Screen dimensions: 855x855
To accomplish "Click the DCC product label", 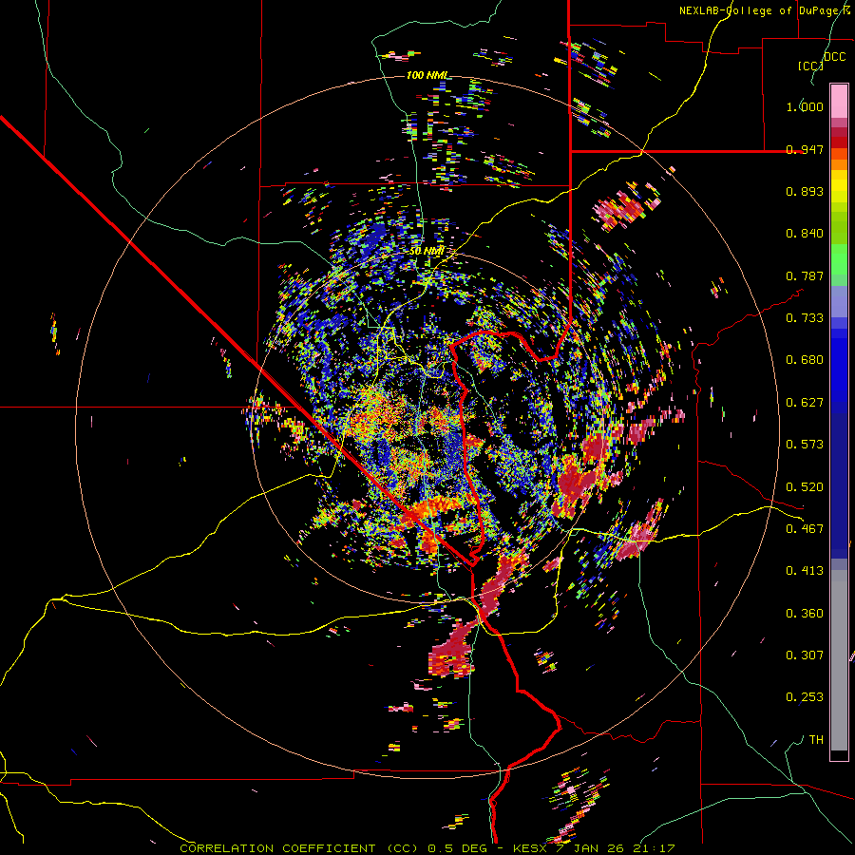I will 835,57.
